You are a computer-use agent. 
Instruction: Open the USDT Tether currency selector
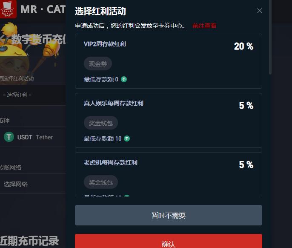(33, 137)
